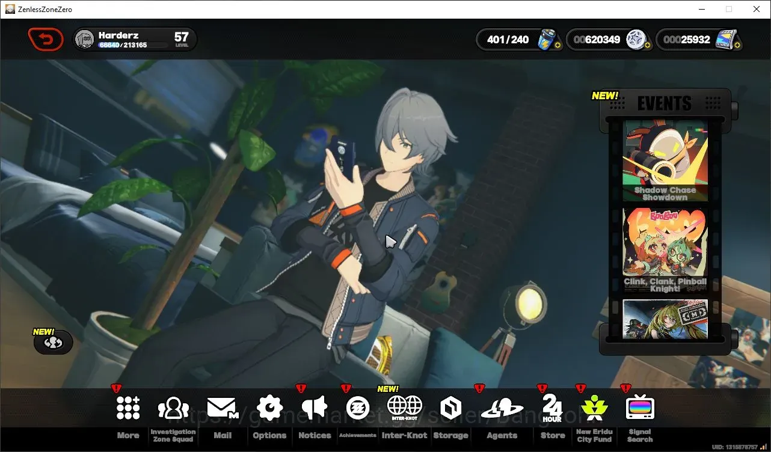Open the Signal Search TV icon
The image size is (771, 452).
coord(640,408)
